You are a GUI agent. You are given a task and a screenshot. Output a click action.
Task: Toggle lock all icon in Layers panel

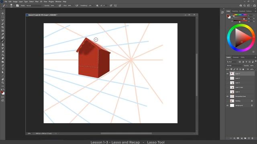pos(243,69)
